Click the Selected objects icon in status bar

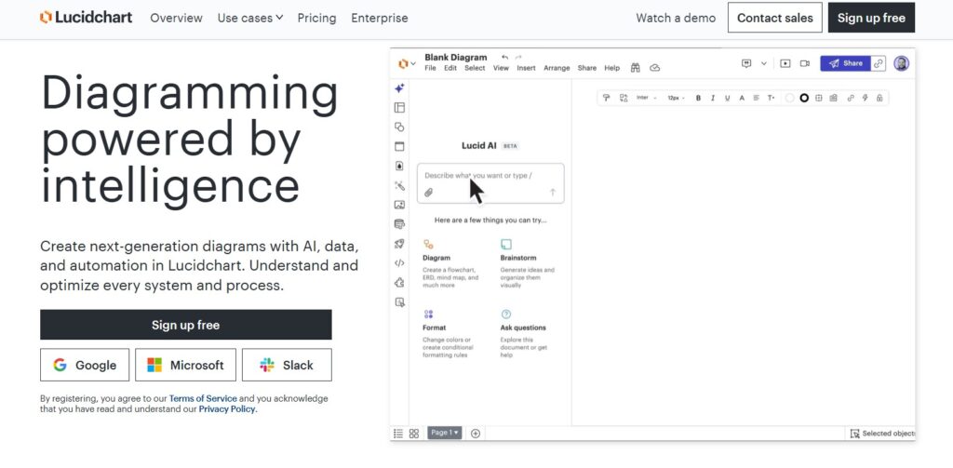pyautogui.click(x=855, y=434)
